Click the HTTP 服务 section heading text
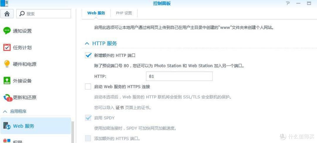 [104, 43]
